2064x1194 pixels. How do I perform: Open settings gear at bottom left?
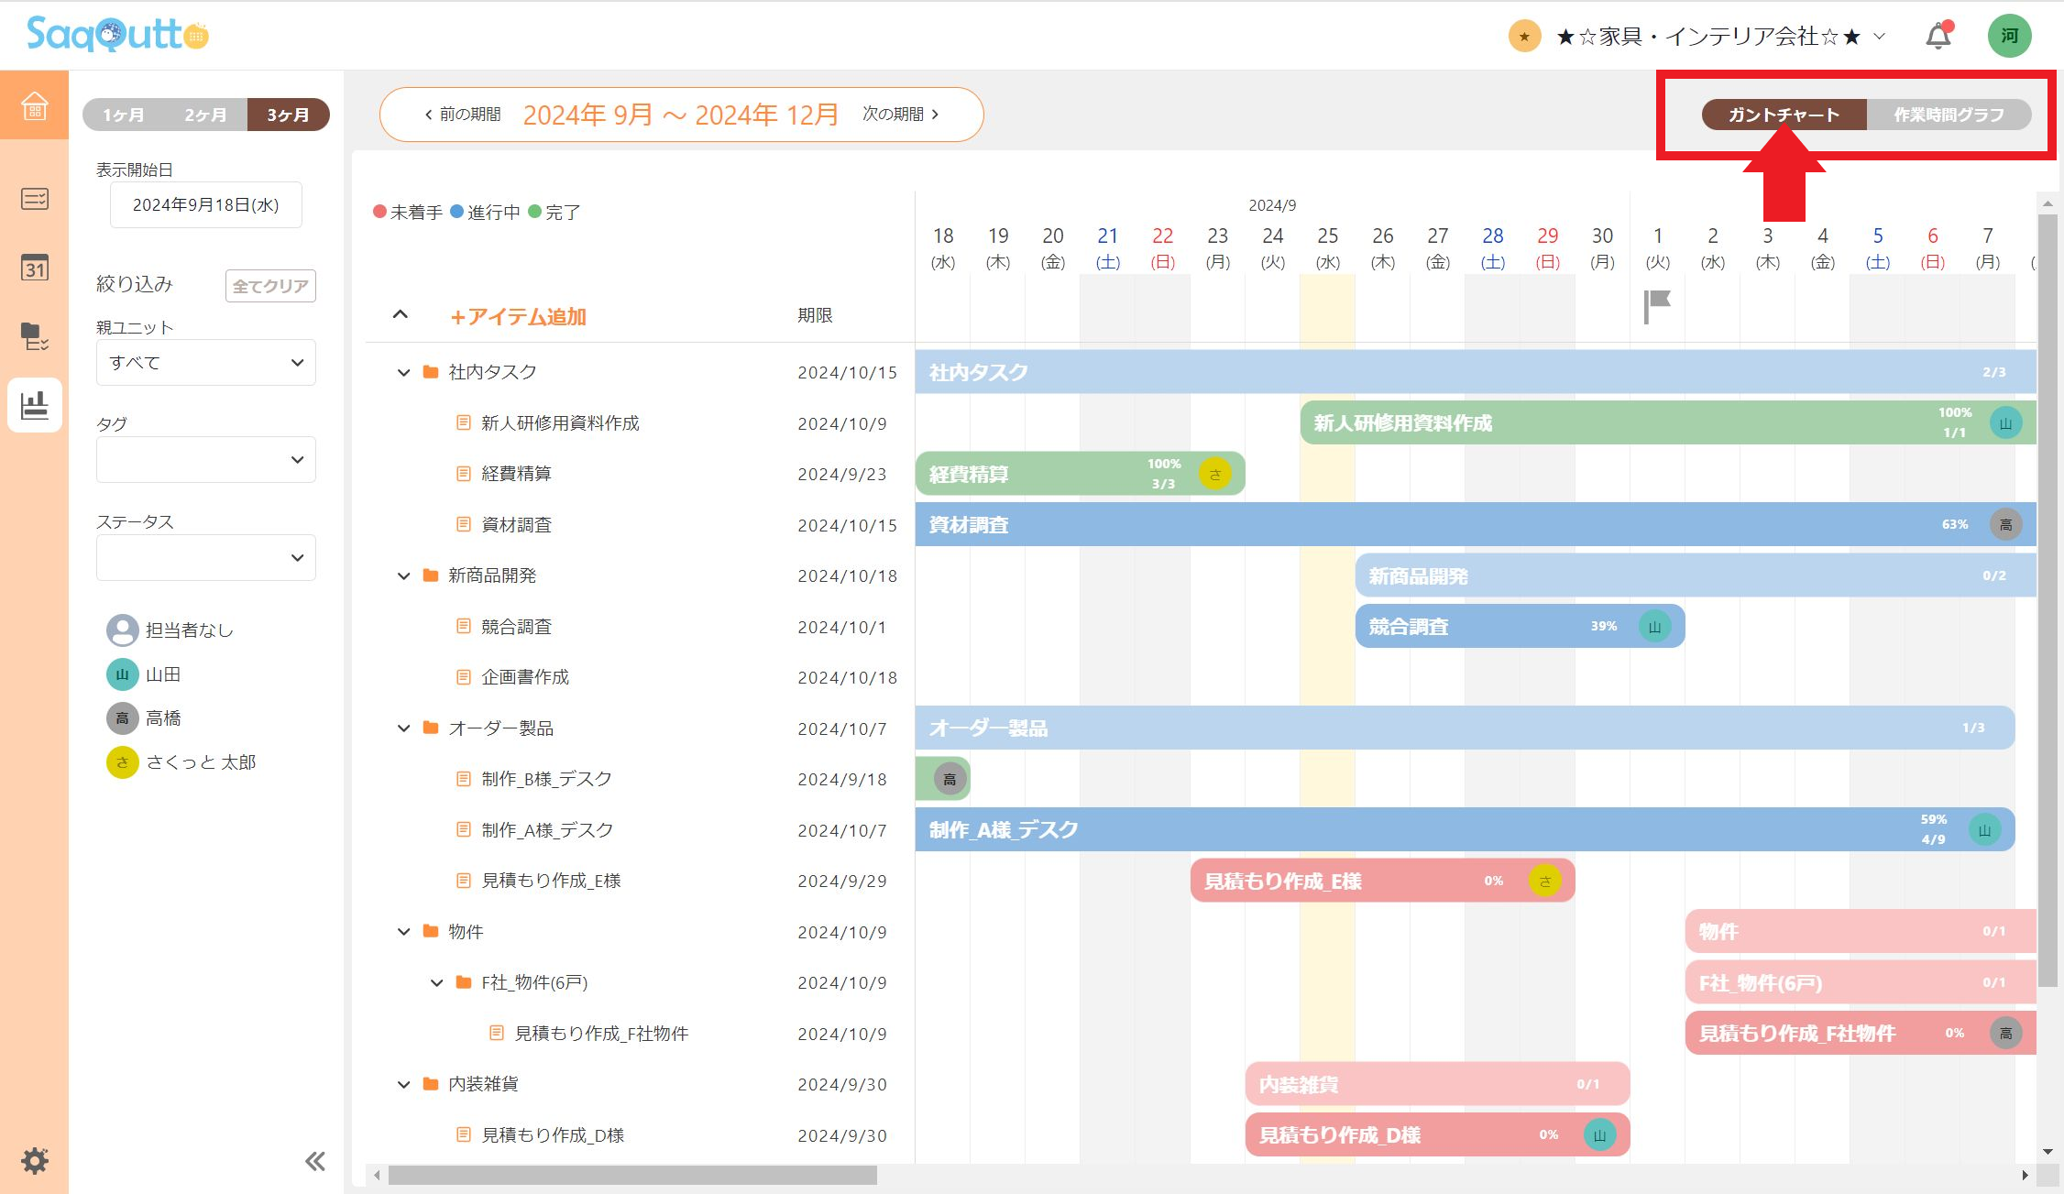point(34,1160)
